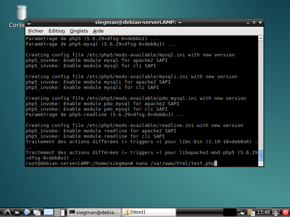Select the blue first workspace in the pager
290x217 pixels.
coord(49,212)
